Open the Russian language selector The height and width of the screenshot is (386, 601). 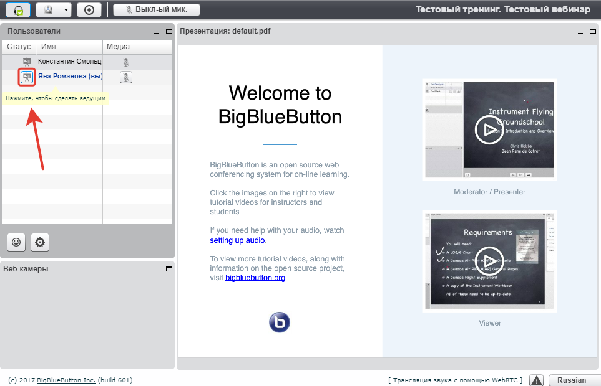tap(574, 380)
